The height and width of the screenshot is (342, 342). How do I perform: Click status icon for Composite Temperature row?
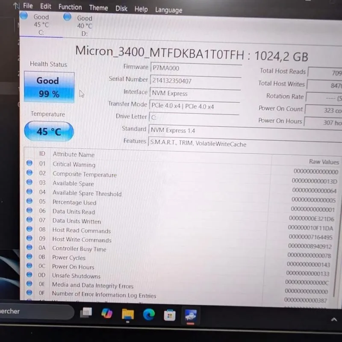(x=29, y=173)
